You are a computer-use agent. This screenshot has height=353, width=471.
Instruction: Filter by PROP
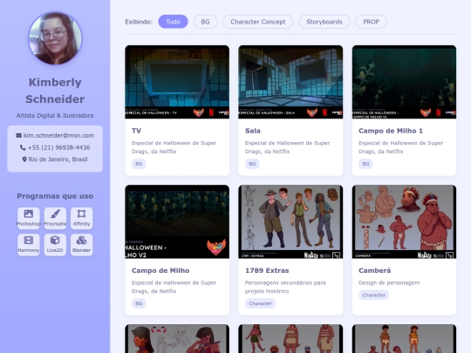pyautogui.click(x=371, y=22)
